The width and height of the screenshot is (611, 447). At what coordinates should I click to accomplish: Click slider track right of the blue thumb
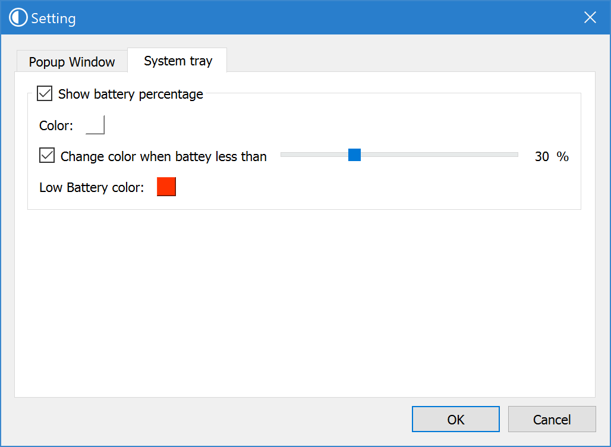[440, 155]
